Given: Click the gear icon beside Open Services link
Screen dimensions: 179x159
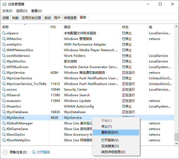Looking at the screenshot, I should [34, 152].
